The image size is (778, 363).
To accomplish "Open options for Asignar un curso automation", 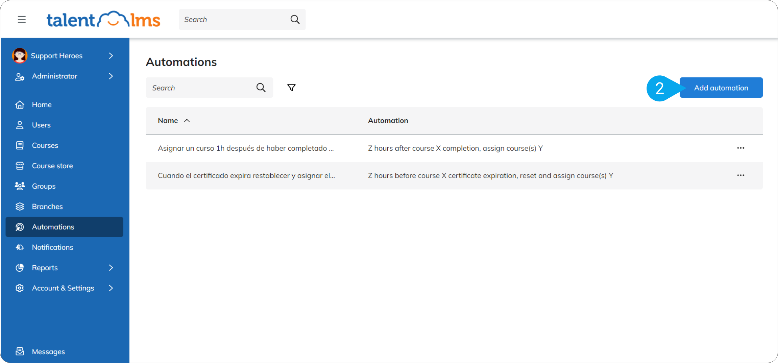I will 740,148.
